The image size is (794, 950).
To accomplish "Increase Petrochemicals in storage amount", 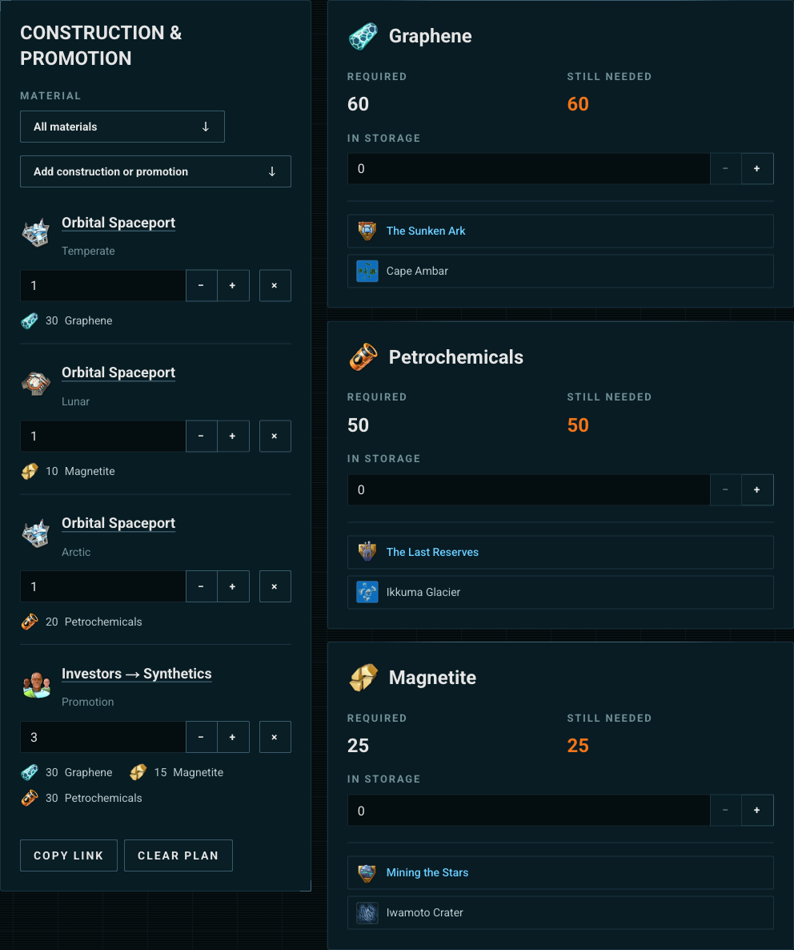I will tap(757, 489).
